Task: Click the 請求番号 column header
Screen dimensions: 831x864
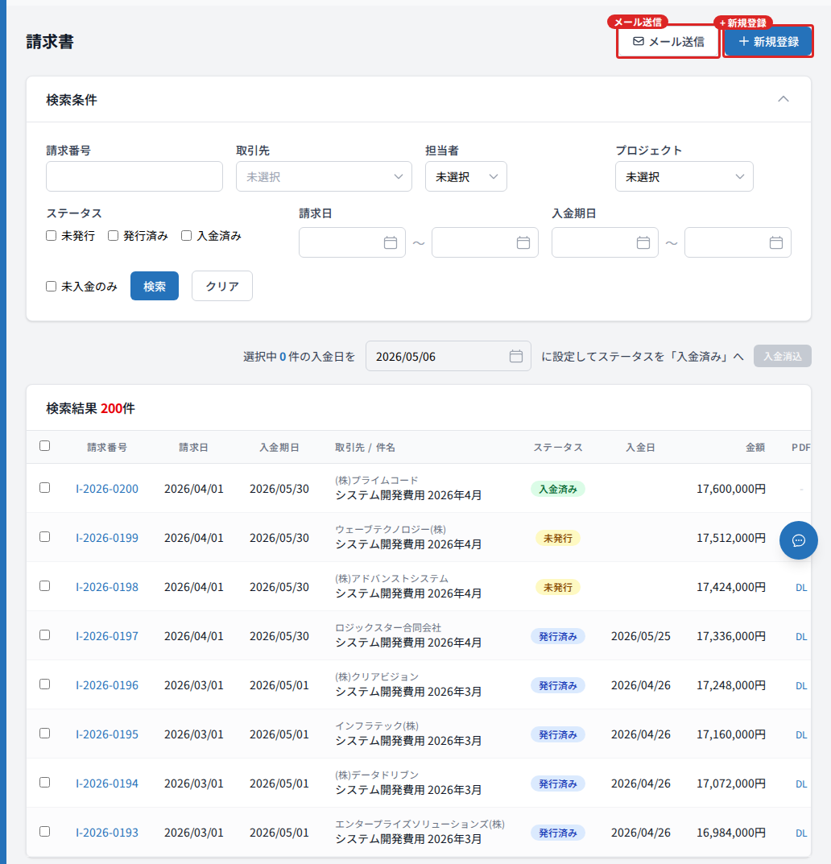Action: coord(107,448)
